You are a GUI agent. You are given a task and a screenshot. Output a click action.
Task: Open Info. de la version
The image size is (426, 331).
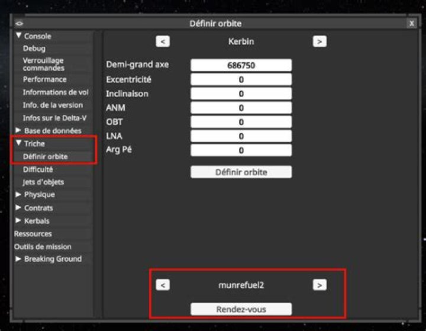(x=53, y=105)
